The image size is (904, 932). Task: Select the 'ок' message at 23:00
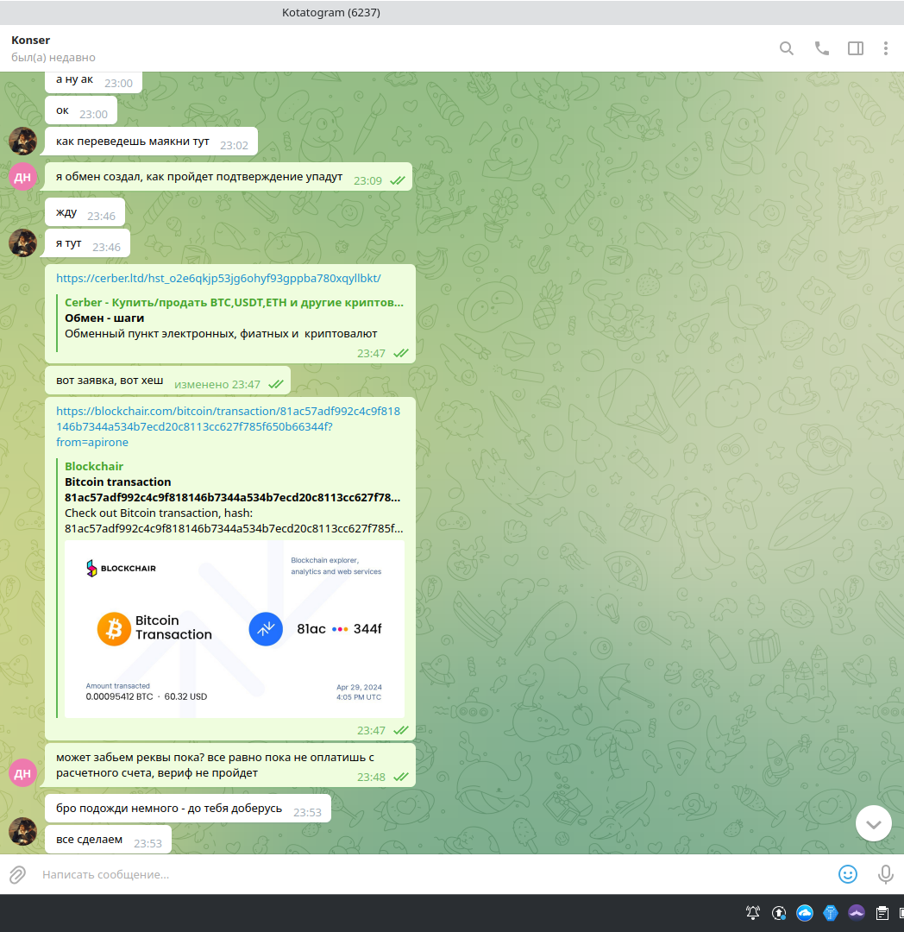[81, 110]
